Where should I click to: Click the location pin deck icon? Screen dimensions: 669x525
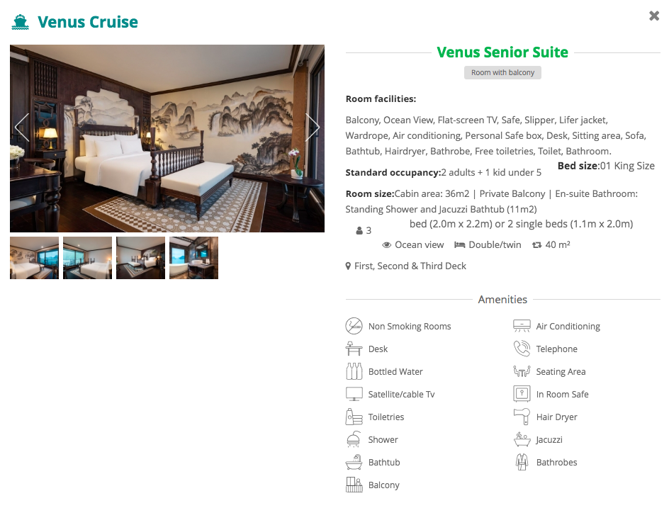coord(348,266)
